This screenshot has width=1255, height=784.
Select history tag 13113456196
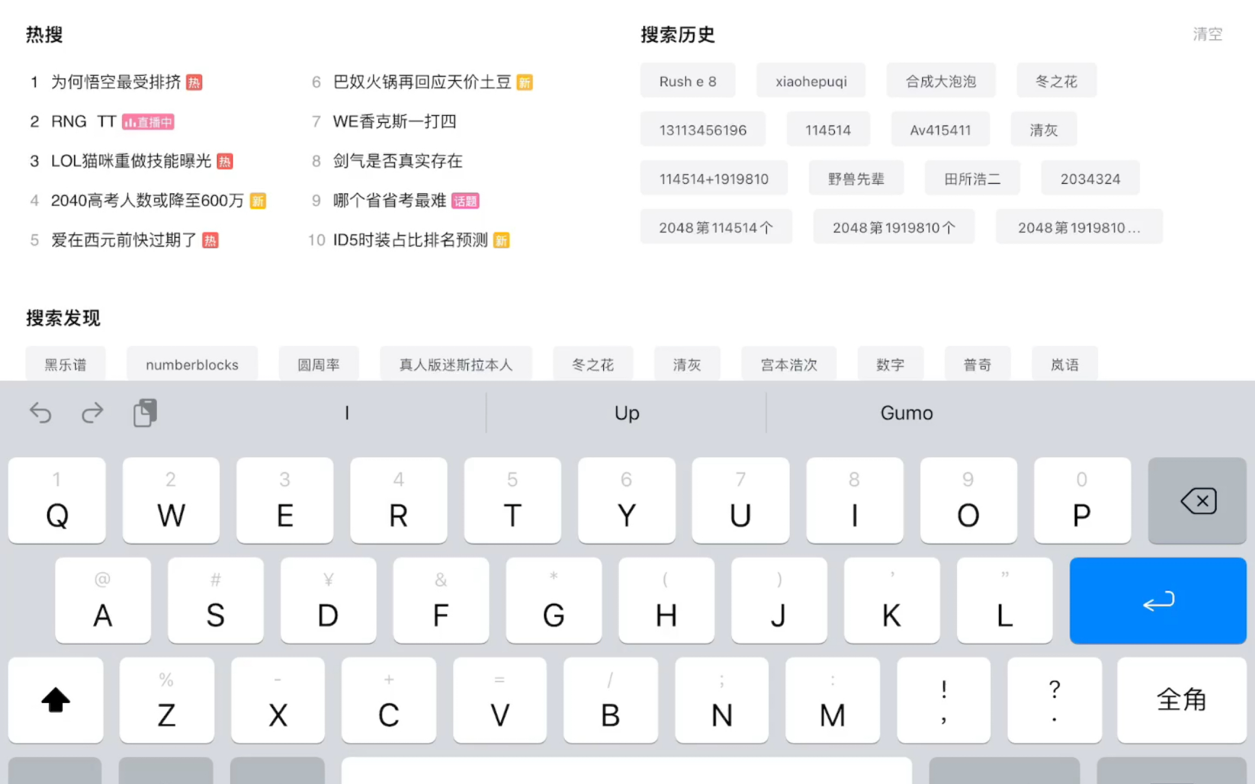point(703,130)
